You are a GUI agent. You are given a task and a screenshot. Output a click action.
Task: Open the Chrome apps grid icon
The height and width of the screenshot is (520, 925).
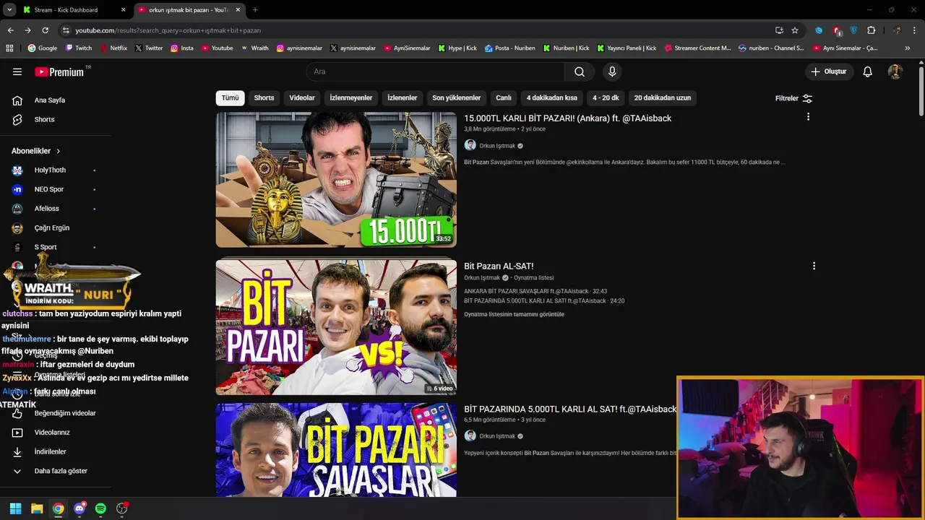click(x=9, y=48)
